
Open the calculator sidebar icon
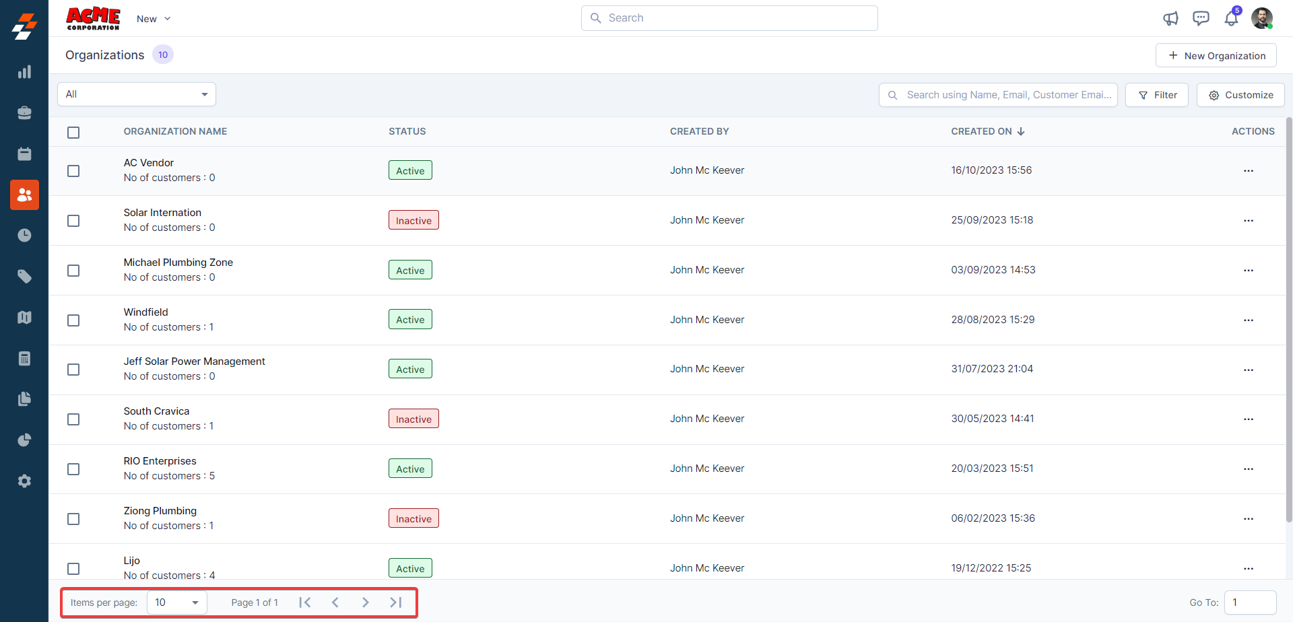[24, 359]
